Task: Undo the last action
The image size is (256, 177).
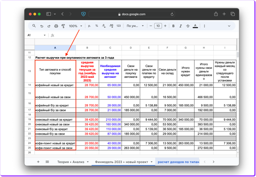Action: point(41,26)
